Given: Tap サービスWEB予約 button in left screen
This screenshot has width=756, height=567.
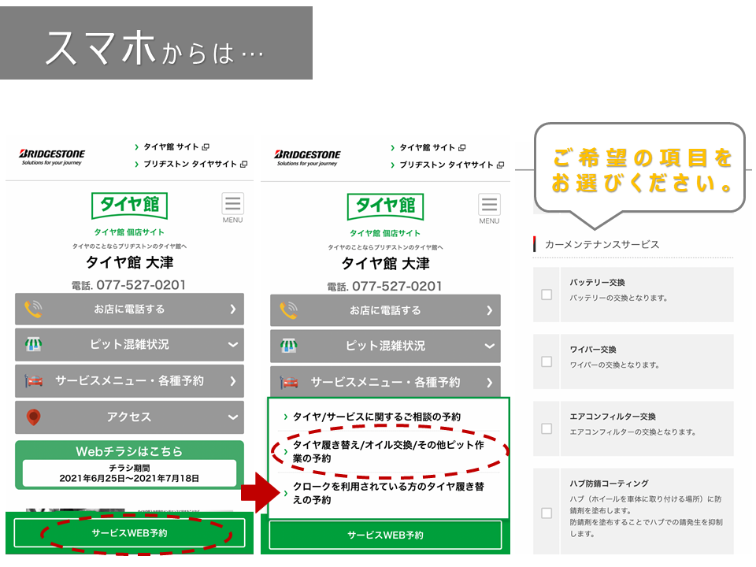Looking at the screenshot, I should coord(129,533).
